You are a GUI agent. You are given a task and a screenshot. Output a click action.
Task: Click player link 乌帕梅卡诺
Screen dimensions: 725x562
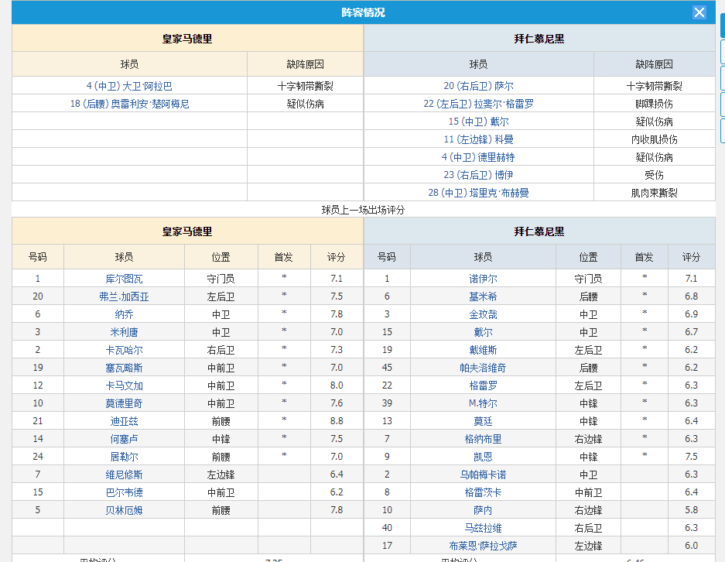pyautogui.click(x=483, y=475)
